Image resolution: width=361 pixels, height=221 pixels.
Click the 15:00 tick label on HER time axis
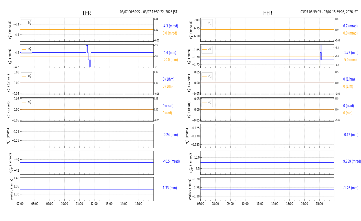(x=319, y=204)
